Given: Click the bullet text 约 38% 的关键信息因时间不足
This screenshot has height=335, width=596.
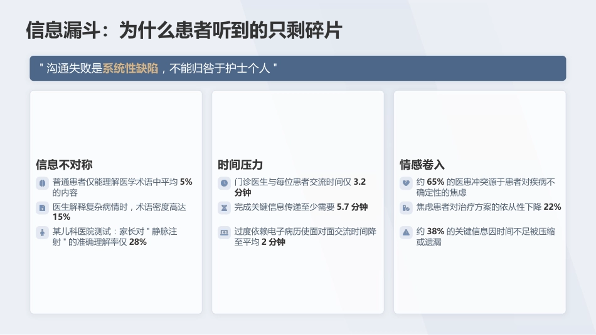Looking at the screenshot, I should pos(486,237).
